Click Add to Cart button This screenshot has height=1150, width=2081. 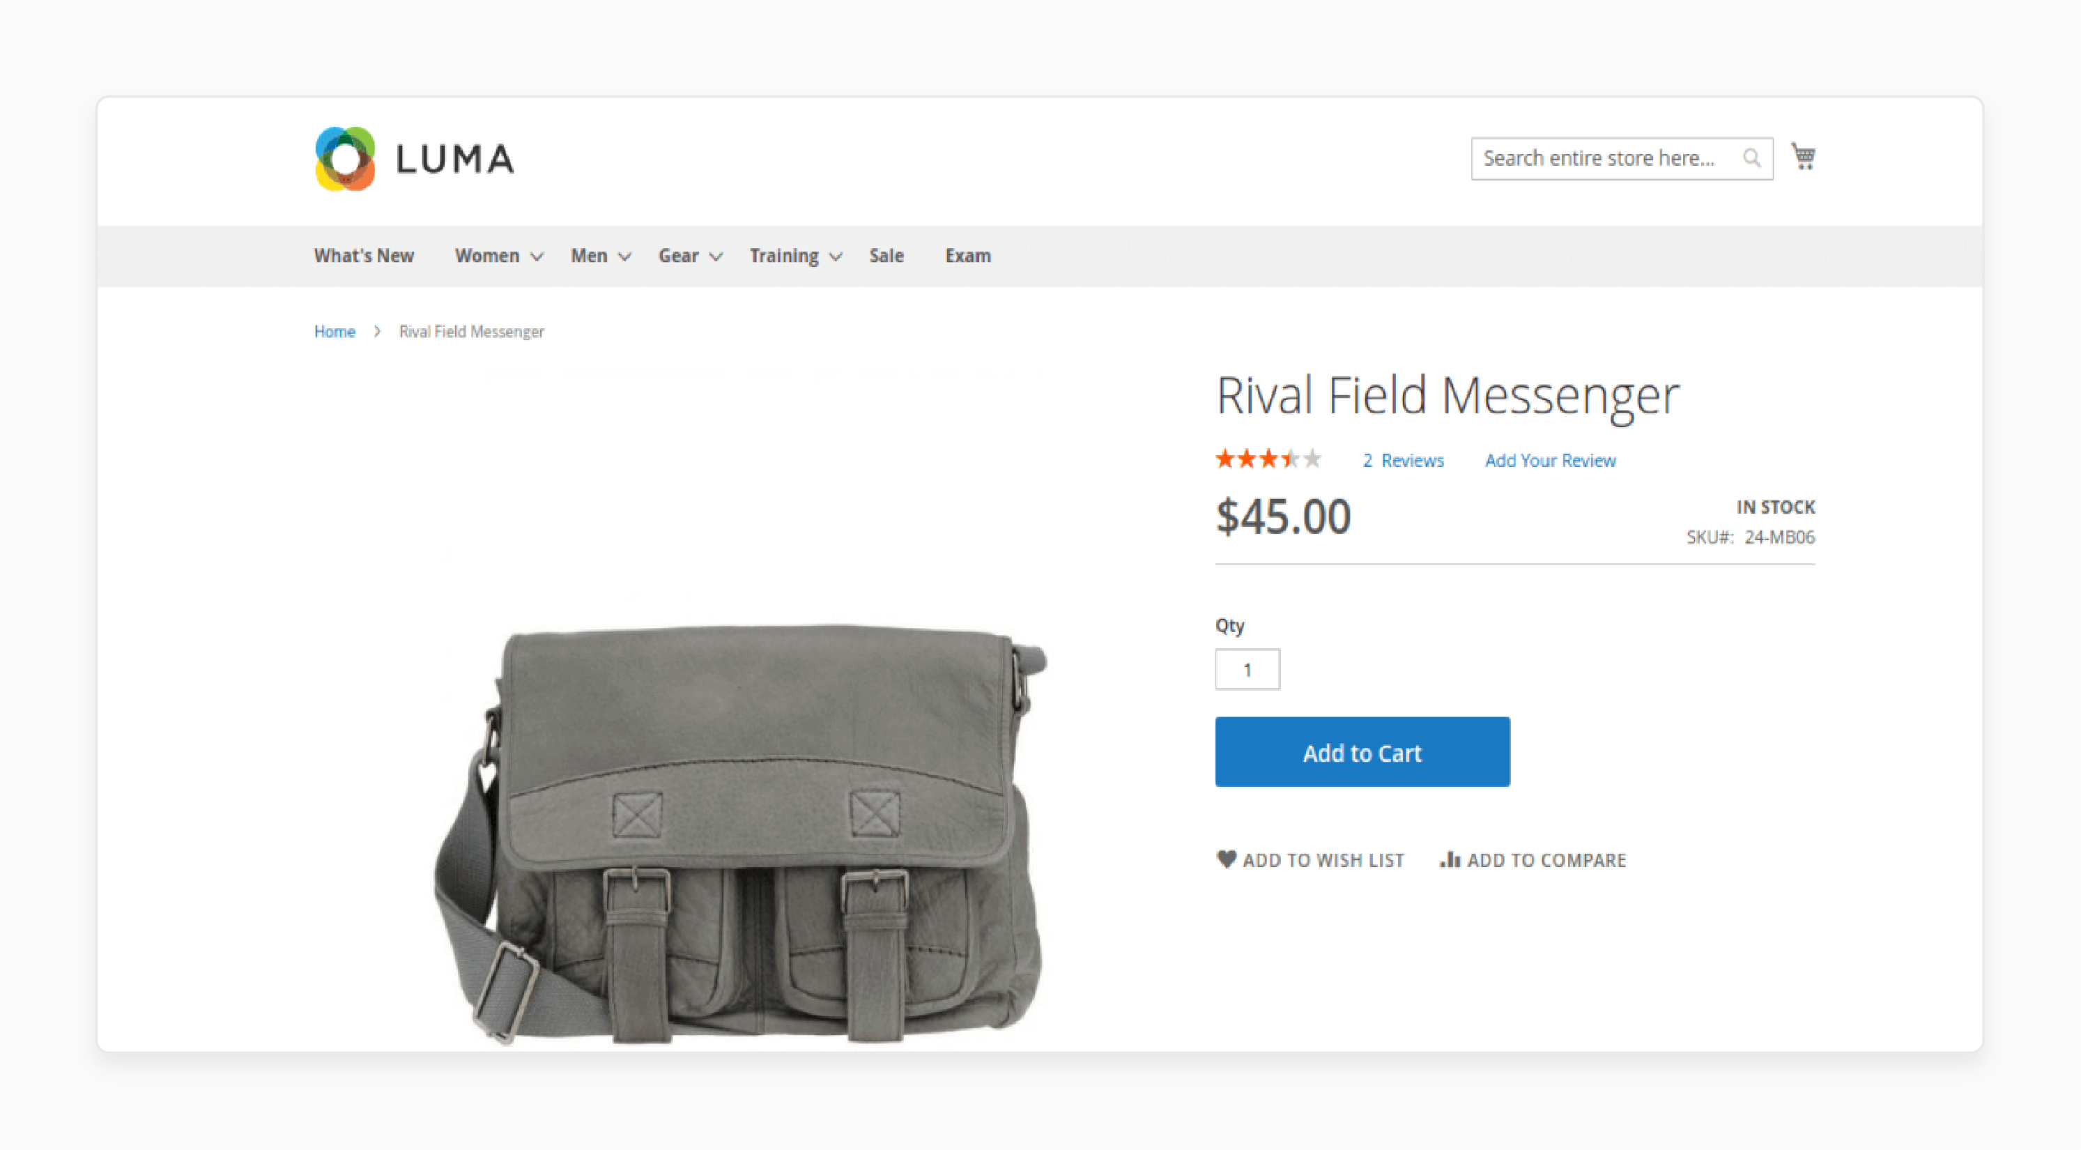tap(1363, 752)
